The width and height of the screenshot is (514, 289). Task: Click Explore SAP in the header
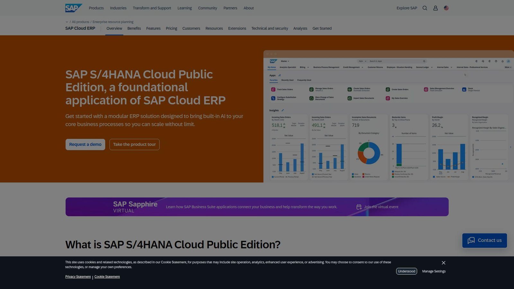(407, 8)
